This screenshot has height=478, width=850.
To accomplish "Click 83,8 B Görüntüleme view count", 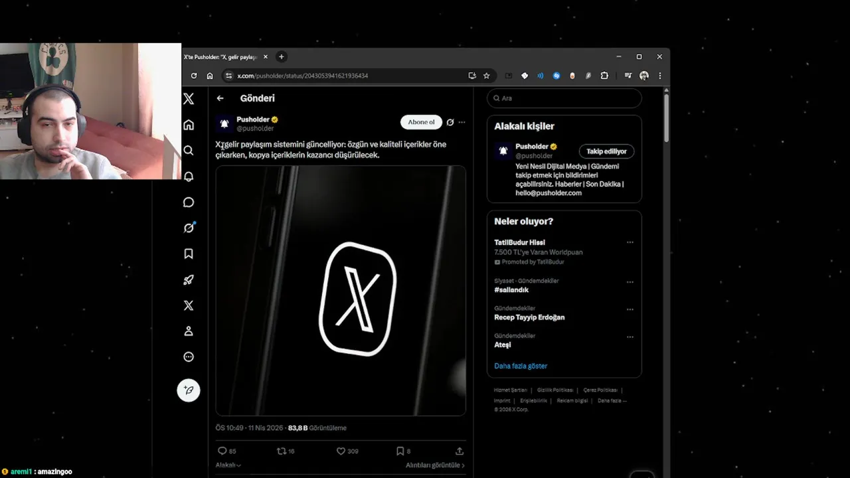I will (x=317, y=428).
